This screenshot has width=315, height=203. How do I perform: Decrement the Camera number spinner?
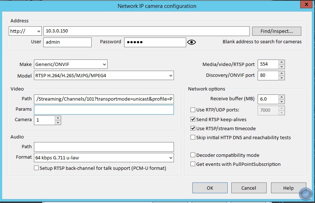pos(58,123)
